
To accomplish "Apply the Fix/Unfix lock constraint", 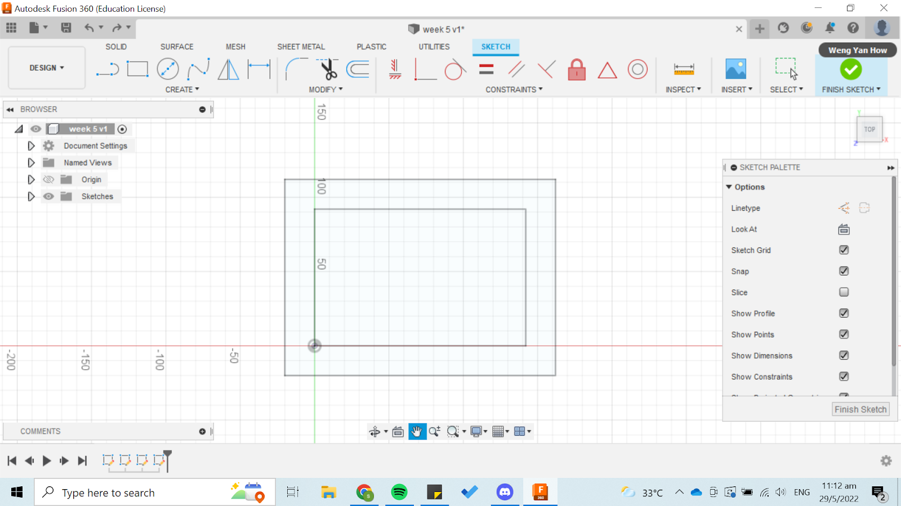I will (x=577, y=69).
